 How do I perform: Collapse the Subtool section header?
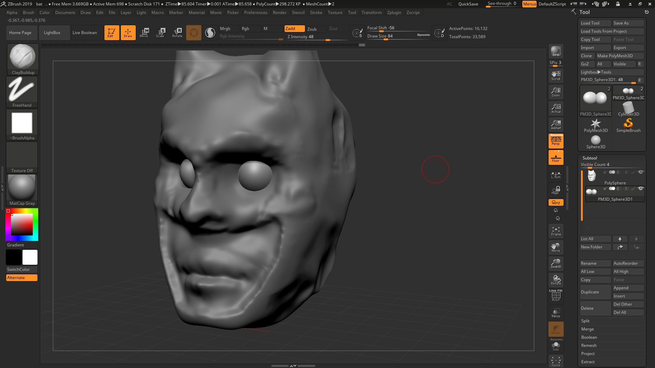point(589,158)
